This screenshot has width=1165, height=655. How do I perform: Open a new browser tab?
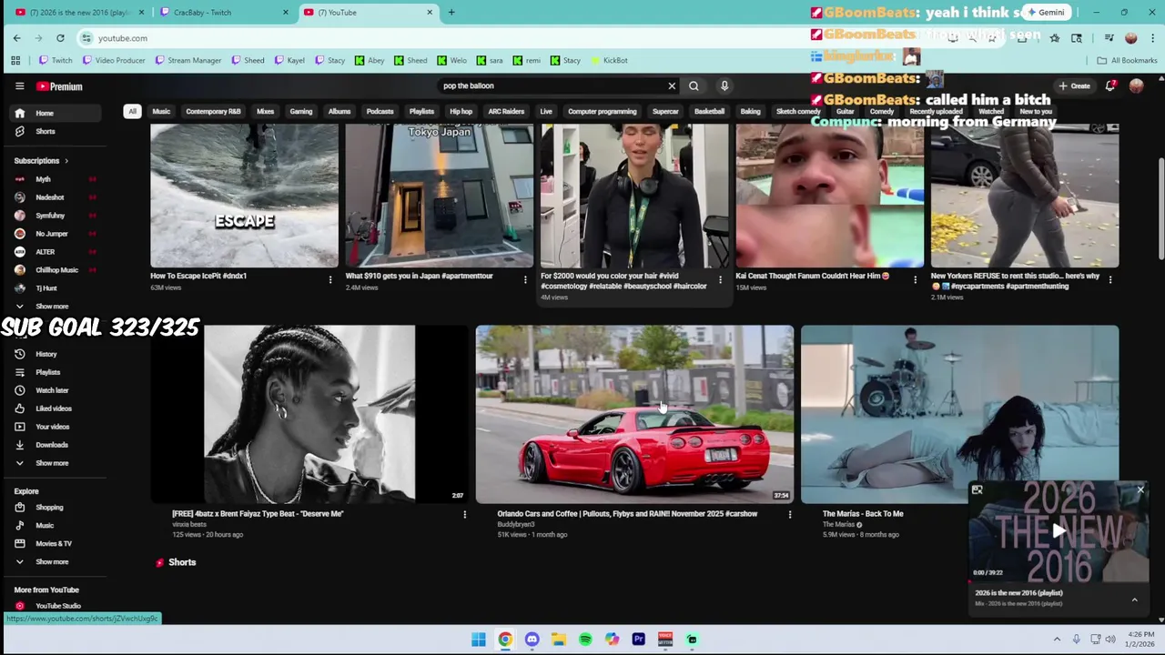pos(451,13)
